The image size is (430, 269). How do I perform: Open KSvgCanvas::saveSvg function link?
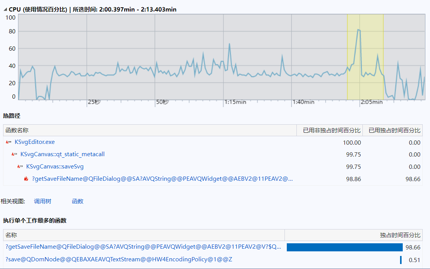pos(55,167)
